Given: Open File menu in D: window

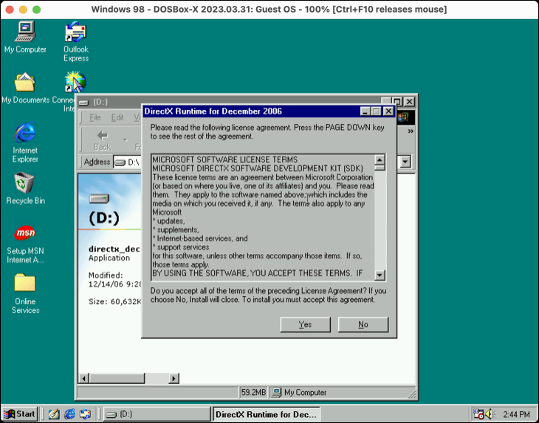Looking at the screenshot, I should [x=95, y=118].
